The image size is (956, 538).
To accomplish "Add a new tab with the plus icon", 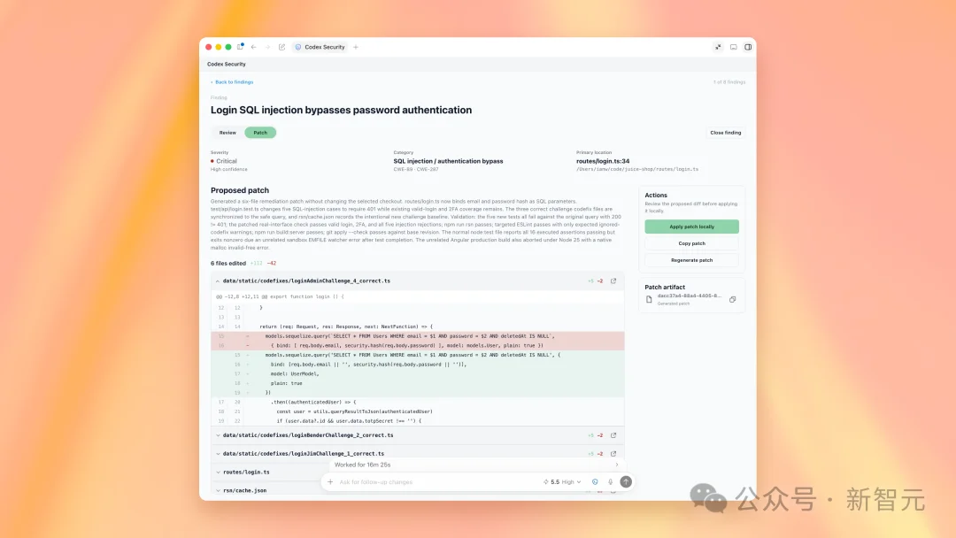I will 356,47.
